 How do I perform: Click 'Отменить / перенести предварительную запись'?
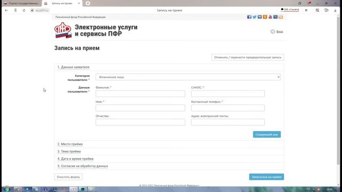248,57
